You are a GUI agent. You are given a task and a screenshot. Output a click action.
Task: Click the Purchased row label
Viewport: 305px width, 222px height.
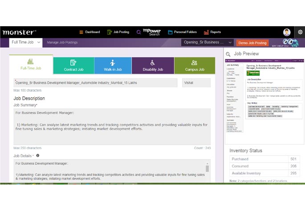coord(240,159)
